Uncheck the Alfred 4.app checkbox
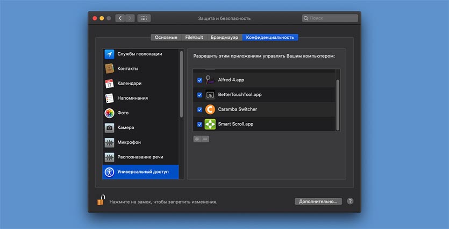The width and height of the screenshot is (449, 229). (x=199, y=80)
